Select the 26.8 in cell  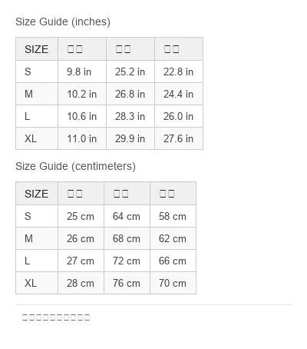[x=130, y=94]
